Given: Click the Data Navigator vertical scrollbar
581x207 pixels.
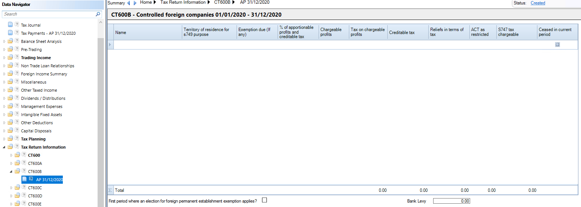Looking at the screenshot, I should click(x=101, y=122).
